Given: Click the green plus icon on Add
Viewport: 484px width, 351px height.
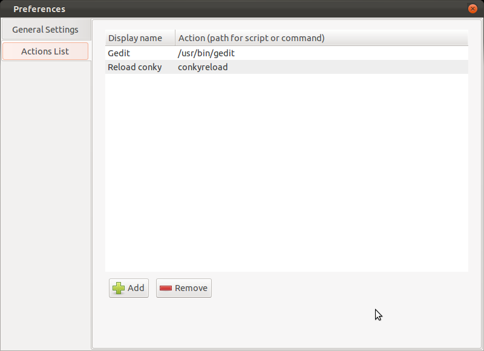Looking at the screenshot, I should pos(119,288).
